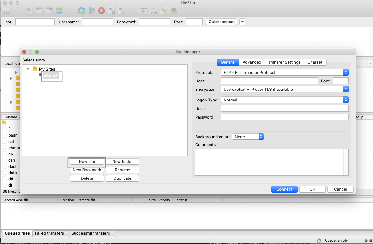The width and height of the screenshot is (373, 244).
Task: Open the Background color dropdown
Action: (x=248, y=137)
